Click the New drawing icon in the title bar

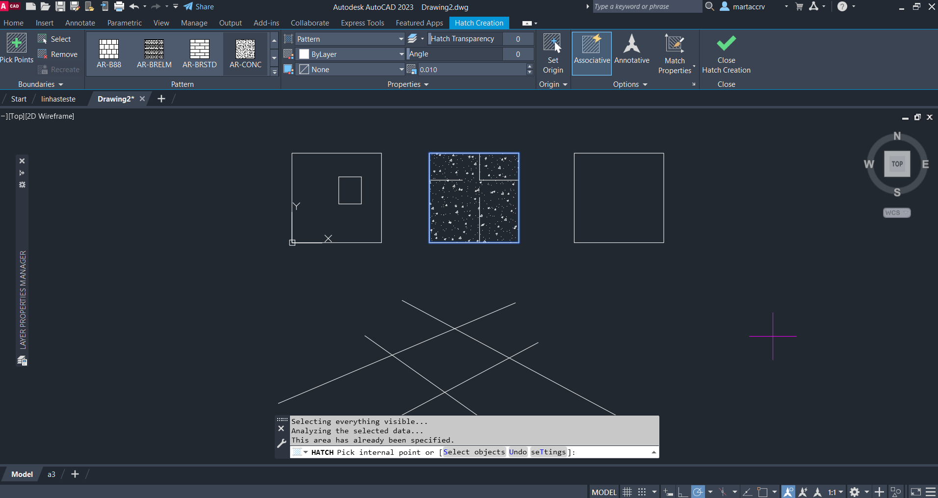click(30, 6)
